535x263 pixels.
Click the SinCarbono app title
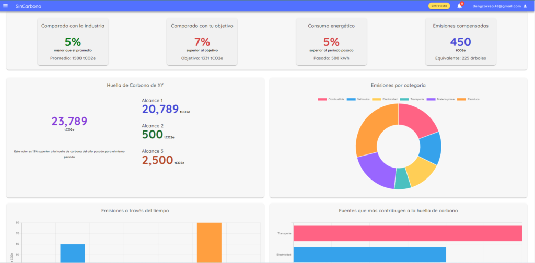(x=28, y=6)
